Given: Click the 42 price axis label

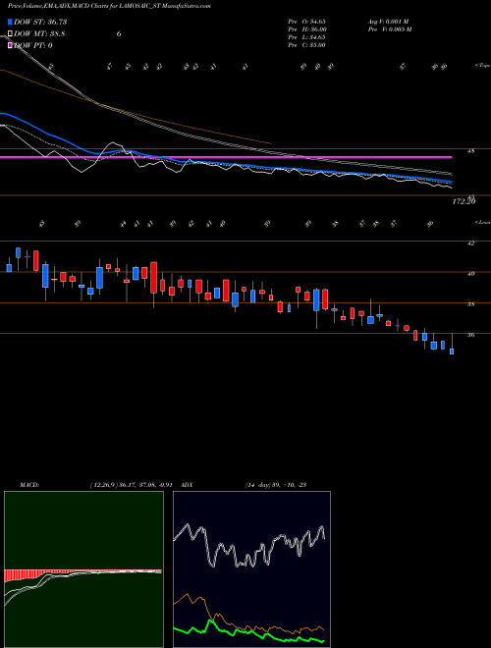Looking at the screenshot, I should 470,243.
